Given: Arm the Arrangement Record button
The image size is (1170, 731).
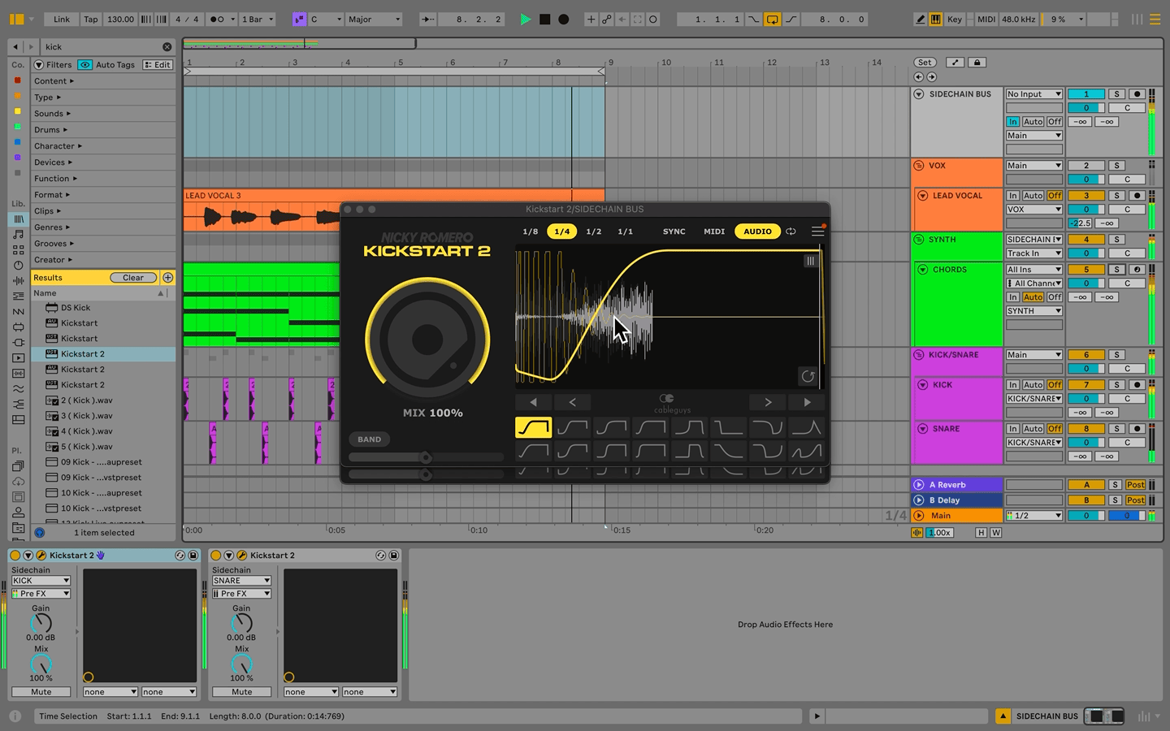Looking at the screenshot, I should (564, 19).
